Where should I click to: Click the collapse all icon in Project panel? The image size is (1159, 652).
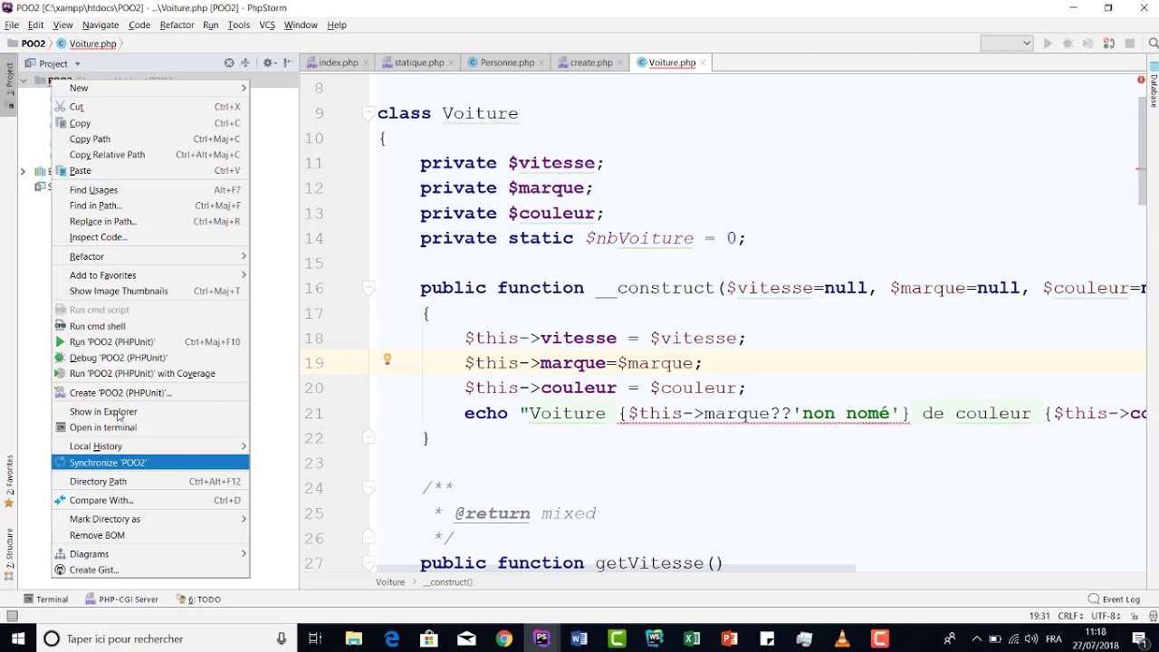pos(245,62)
